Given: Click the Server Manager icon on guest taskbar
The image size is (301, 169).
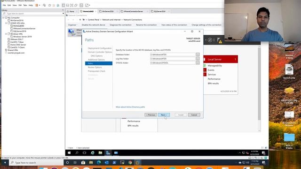Looking at the screenshot, I should pos(108,153).
